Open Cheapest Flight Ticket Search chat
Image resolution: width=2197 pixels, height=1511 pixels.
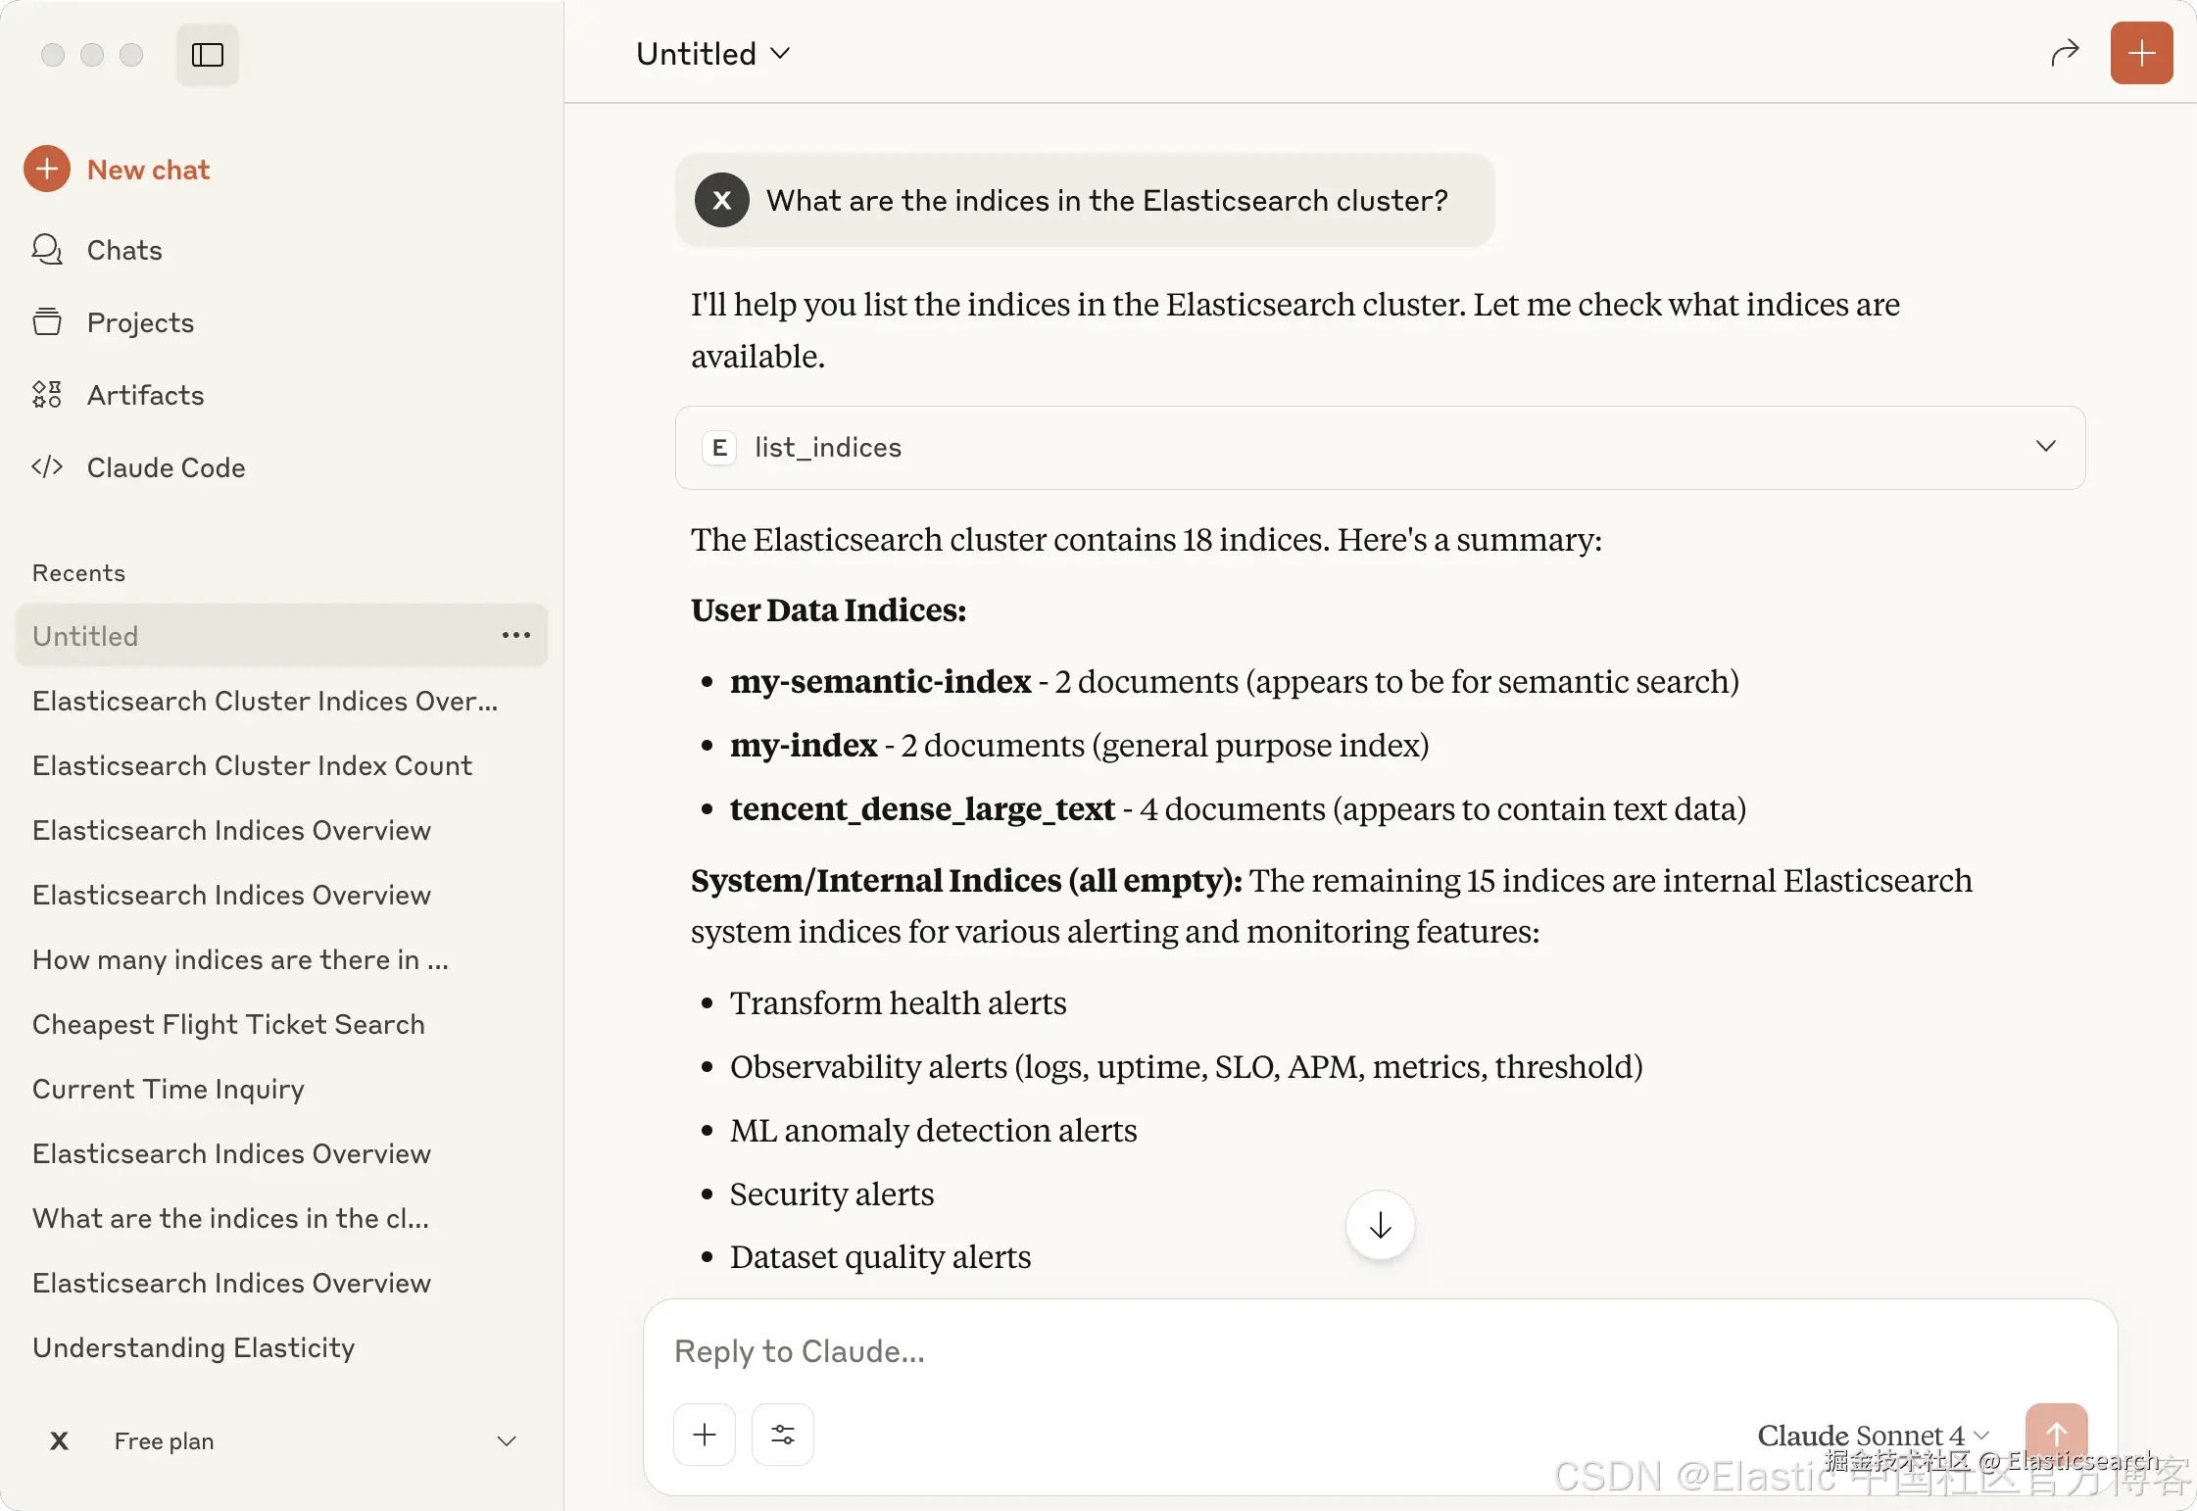tap(229, 1024)
